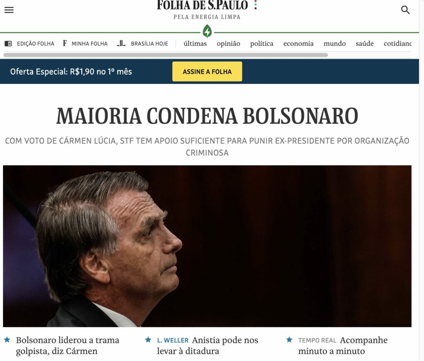Open the Bolsonaro profile photo
Viewport: 424px width, 361px height.
207,246
